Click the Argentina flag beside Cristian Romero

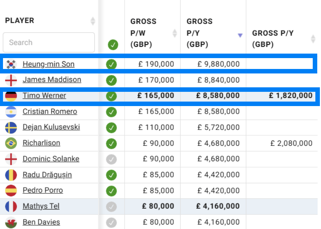(11, 112)
